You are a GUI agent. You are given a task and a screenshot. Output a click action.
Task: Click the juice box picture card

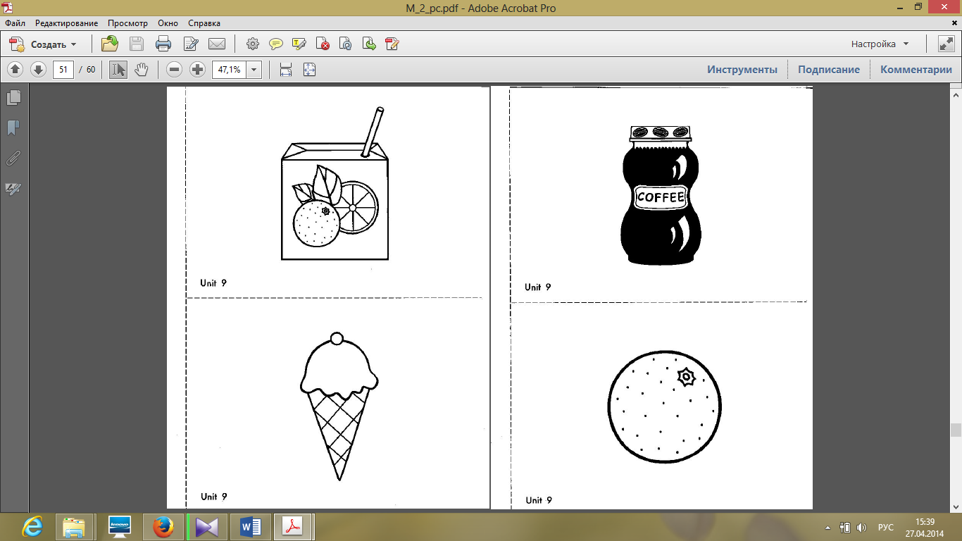click(x=335, y=184)
